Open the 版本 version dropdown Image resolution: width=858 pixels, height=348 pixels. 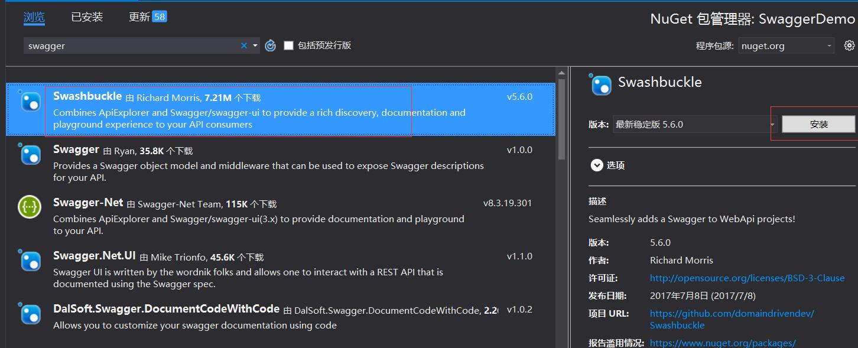[694, 125]
